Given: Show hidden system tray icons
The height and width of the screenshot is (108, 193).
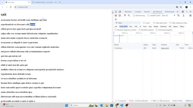Looking at the screenshot, I should coord(157,105).
